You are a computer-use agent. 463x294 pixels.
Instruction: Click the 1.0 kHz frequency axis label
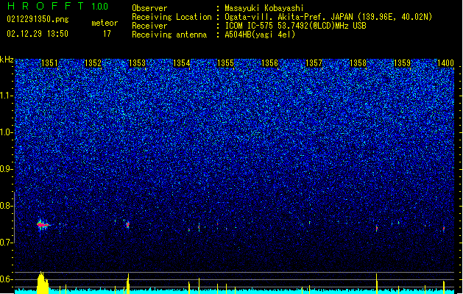pos(6,132)
